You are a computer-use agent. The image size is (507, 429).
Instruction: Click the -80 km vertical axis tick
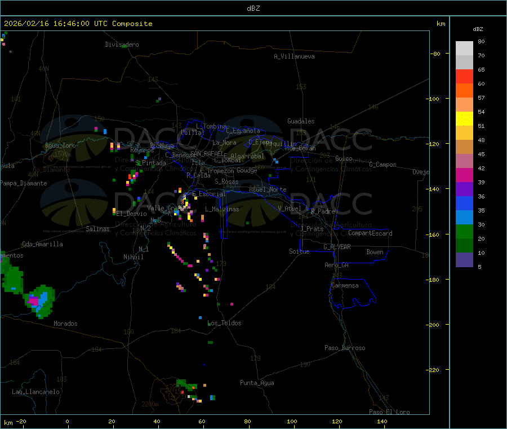(435, 54)
